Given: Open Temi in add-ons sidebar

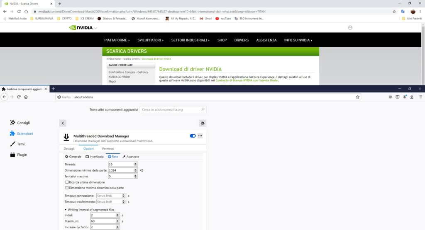Looking at the screenshot, I should point(17,144).
